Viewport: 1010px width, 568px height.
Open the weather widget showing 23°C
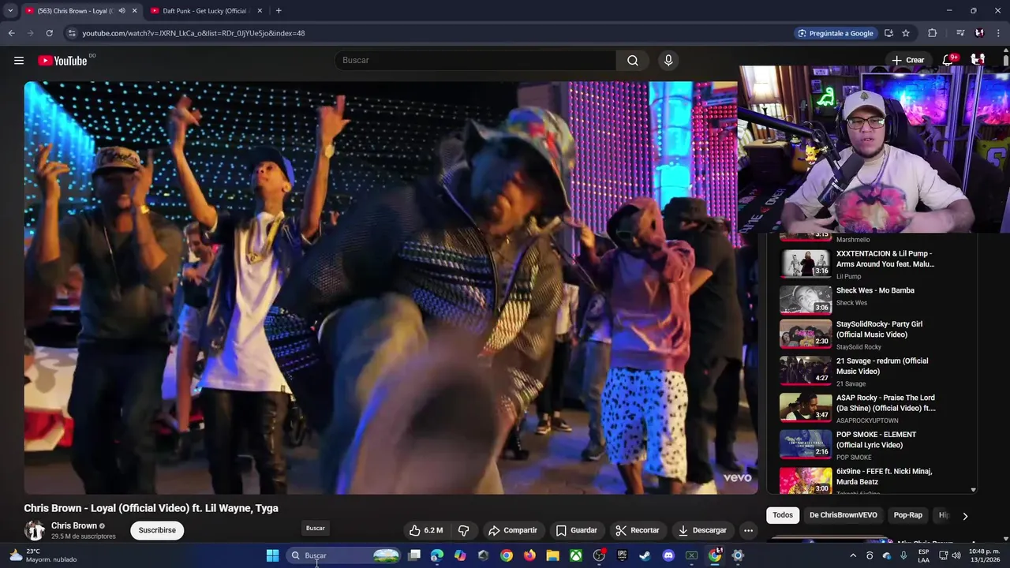tap(43, 555)
